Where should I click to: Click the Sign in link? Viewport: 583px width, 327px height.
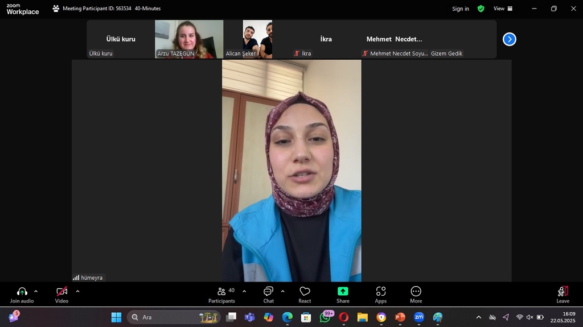click(460, 9)
